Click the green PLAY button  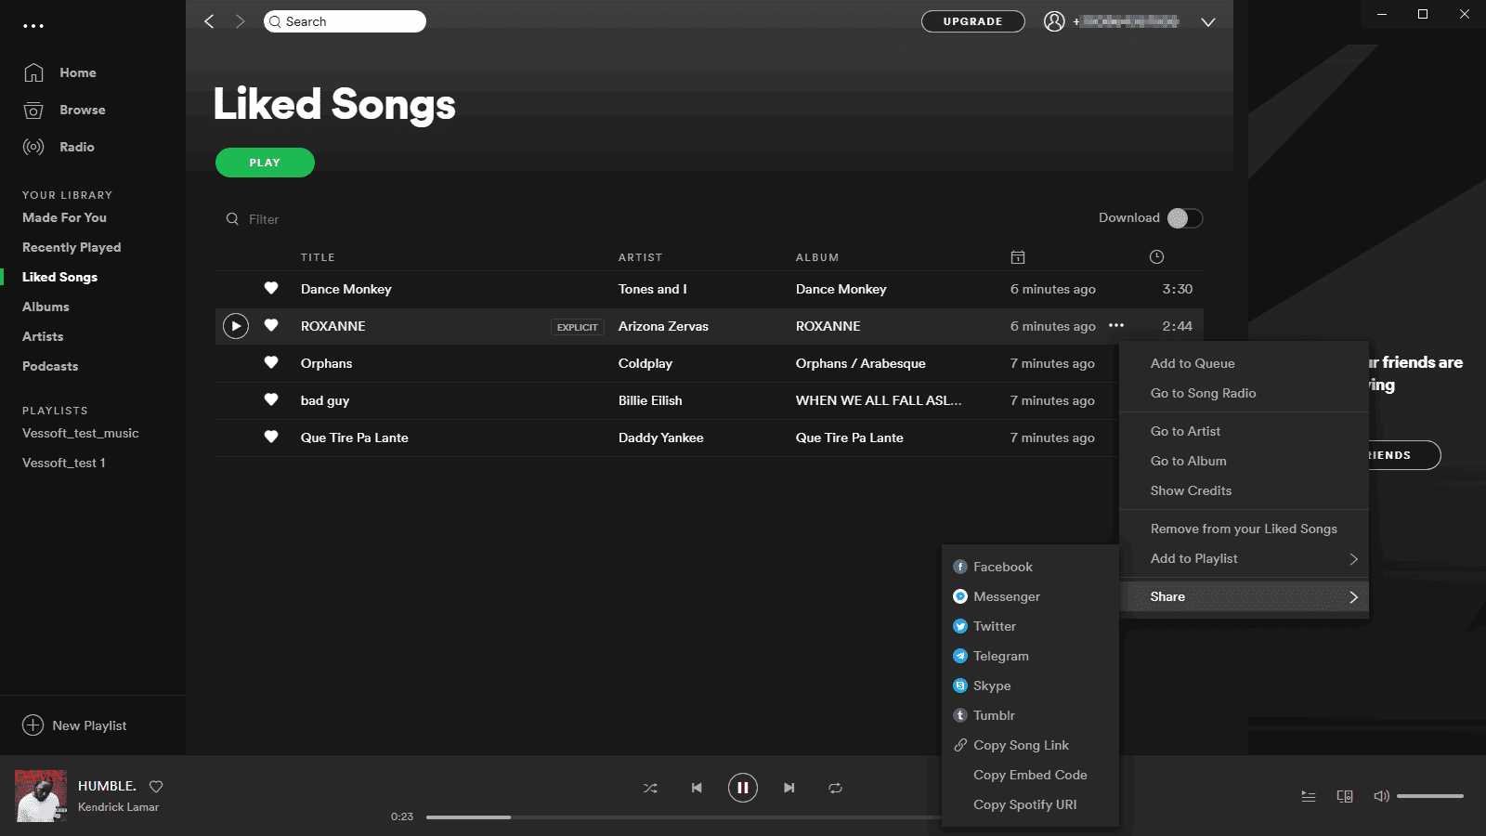[265, 163]
